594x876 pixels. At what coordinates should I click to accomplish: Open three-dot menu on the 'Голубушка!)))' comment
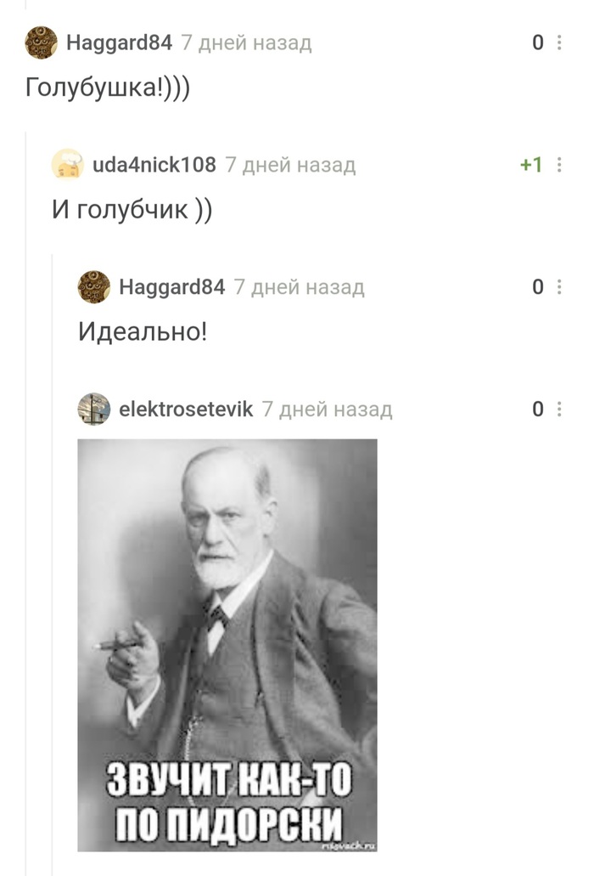pyautogui.click(x=559, y=42)
